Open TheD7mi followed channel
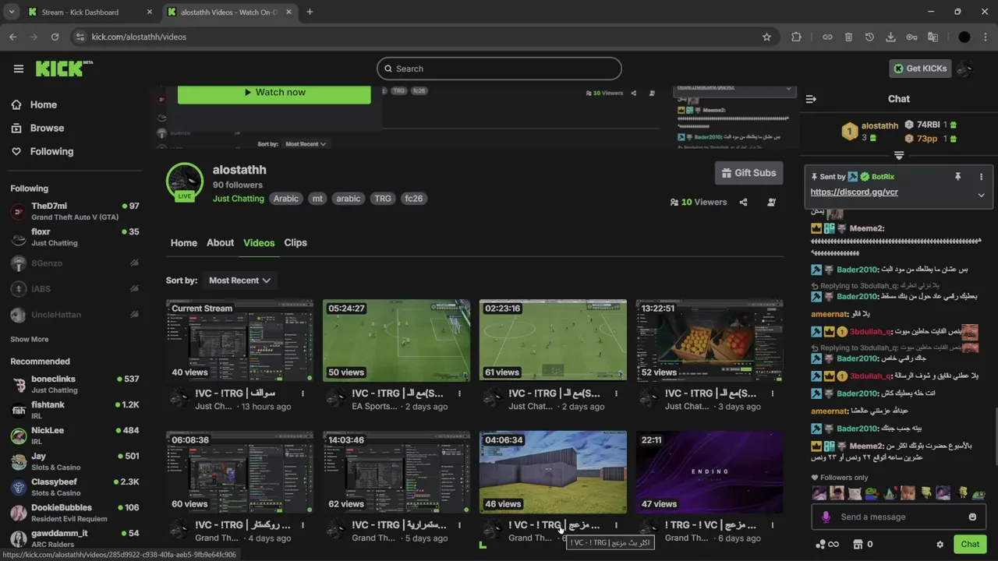The height and width of the screenshot is (561, 998). point(75,211)
